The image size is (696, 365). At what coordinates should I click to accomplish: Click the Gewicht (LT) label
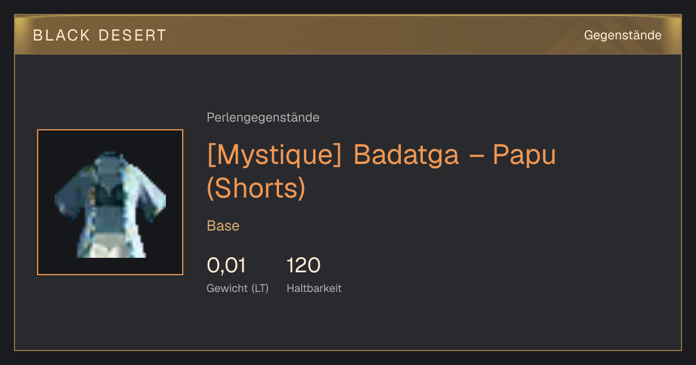[x=238, y=289]
